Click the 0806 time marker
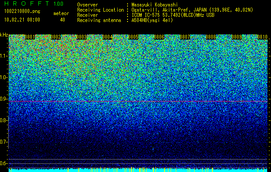This screenshot has width=271, height=172. [159, 37]
